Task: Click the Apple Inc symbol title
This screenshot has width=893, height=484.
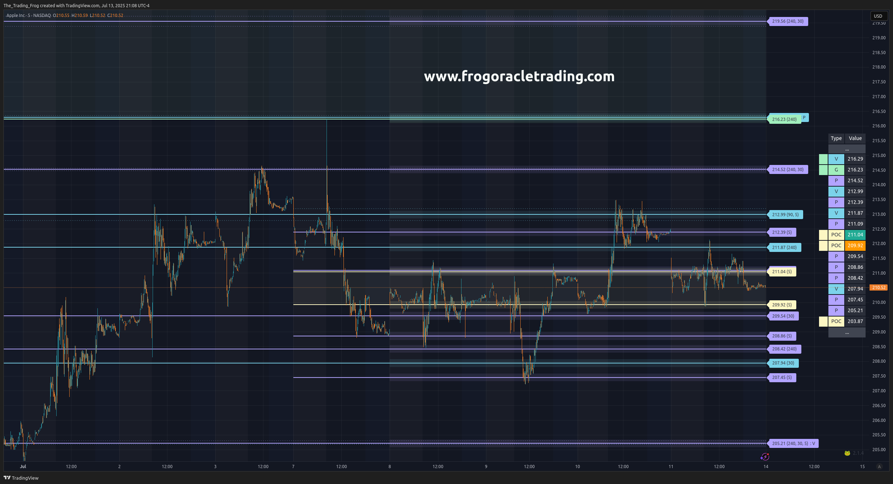Action: coord(16,16)
